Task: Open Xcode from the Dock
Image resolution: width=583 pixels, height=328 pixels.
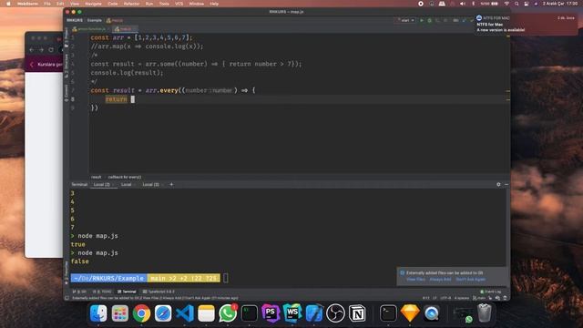Action: (x=313, y=313)
